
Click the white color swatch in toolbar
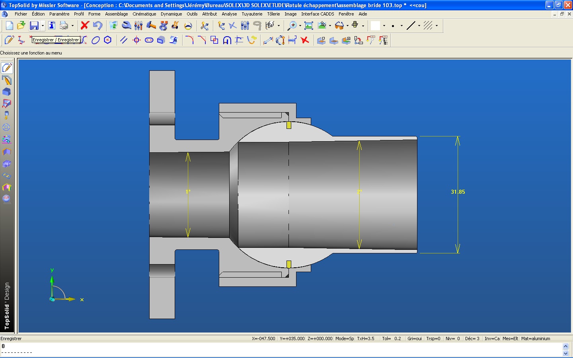[x=375, y=26]
